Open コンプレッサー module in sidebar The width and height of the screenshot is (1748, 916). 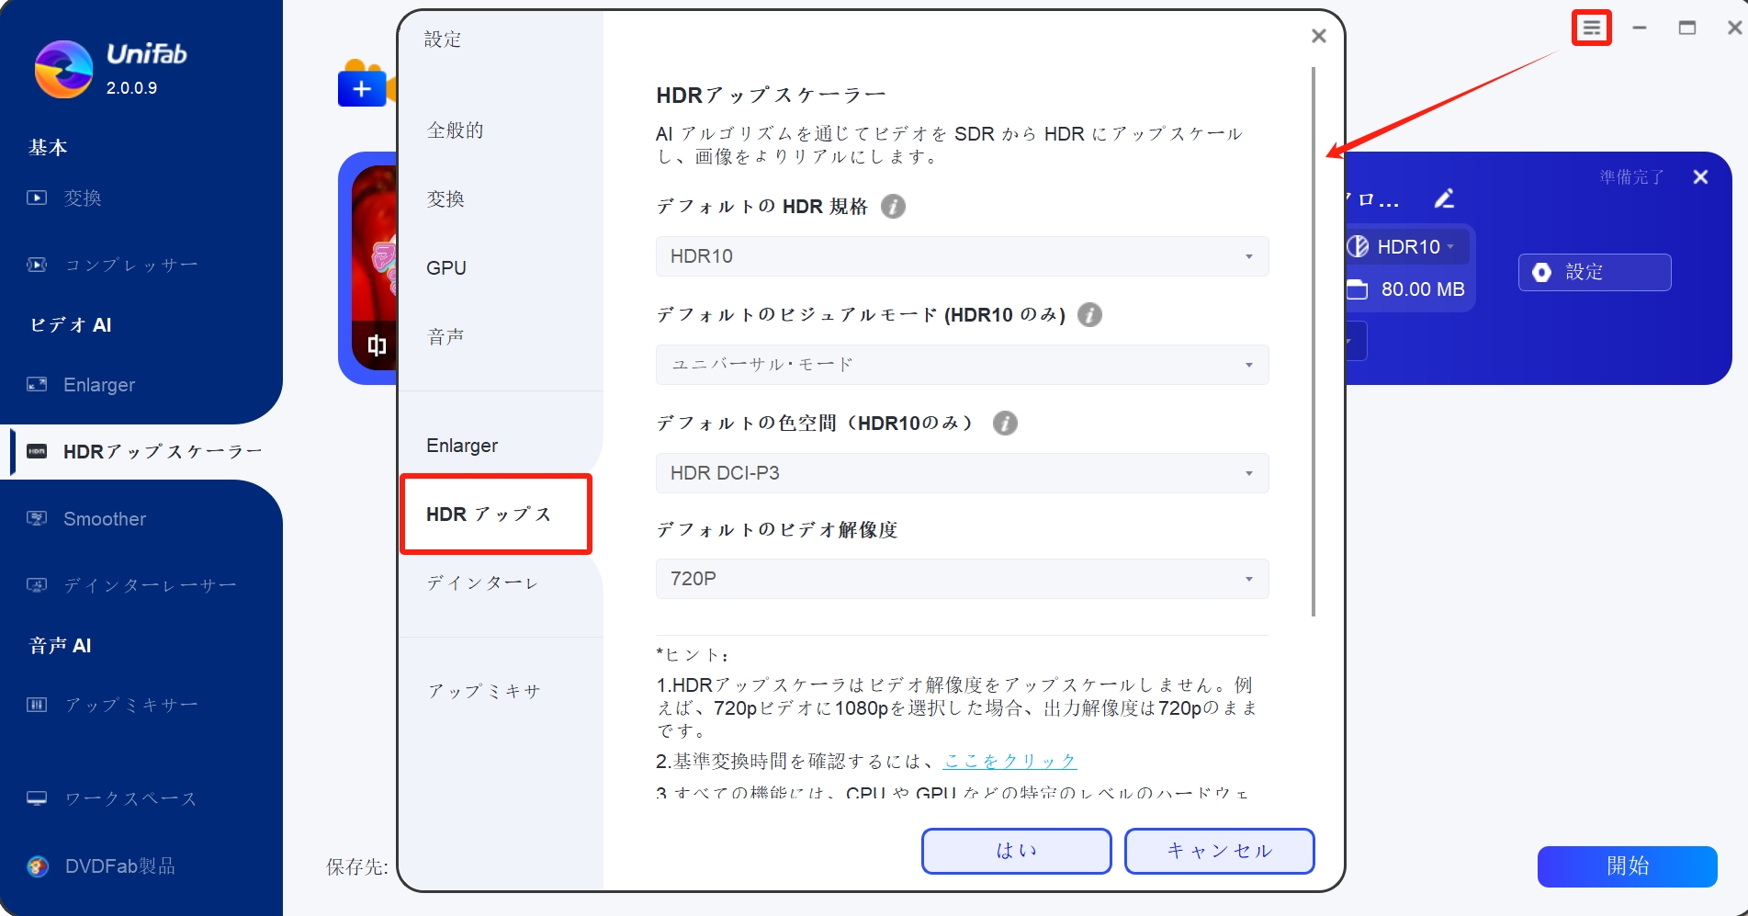pyautogui.click(x=131, y=265)
